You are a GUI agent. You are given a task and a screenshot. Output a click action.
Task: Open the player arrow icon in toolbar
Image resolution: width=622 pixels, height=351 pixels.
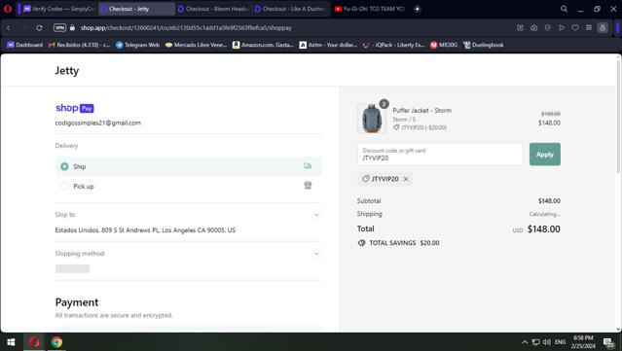click(562, 28)
